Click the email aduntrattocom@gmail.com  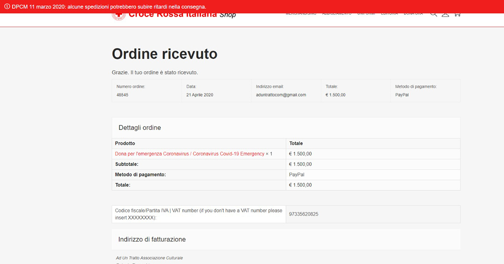pyautogui.click(x=281, y=95)
